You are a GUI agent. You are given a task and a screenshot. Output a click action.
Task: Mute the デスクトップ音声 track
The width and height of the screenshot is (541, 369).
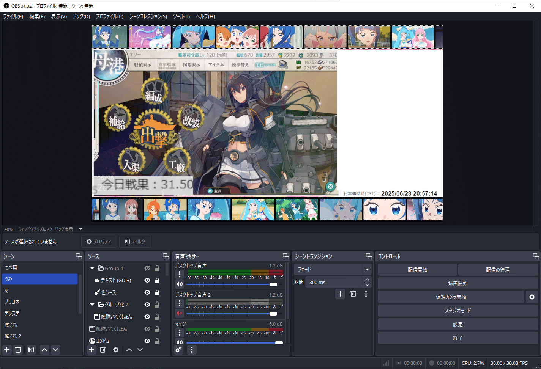pyautogui.click(x=180, y=284)
